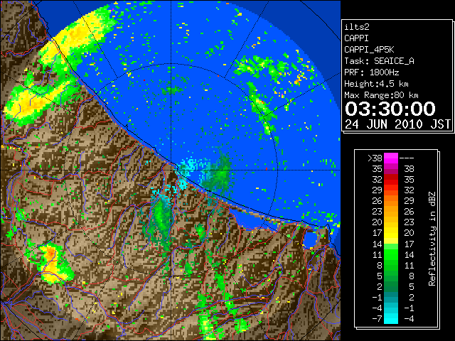Click the '>38' legend value
The height and width of the screenshot is (341, 455).
click(375, 158)
